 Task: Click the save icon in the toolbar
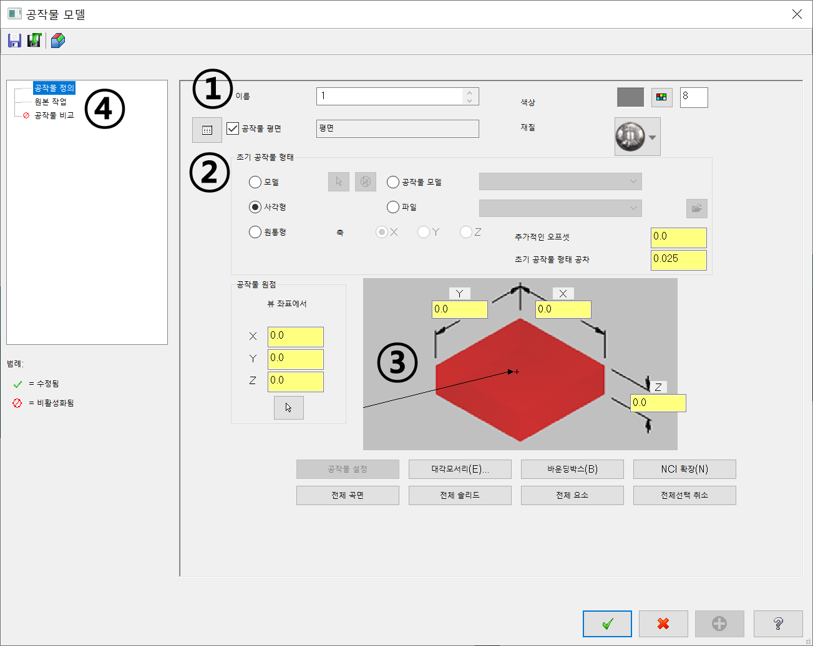tap(14, 41)
